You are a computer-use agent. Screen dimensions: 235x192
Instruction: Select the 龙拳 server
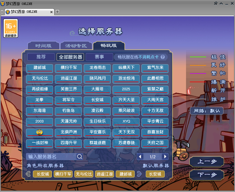pos(39,100)
